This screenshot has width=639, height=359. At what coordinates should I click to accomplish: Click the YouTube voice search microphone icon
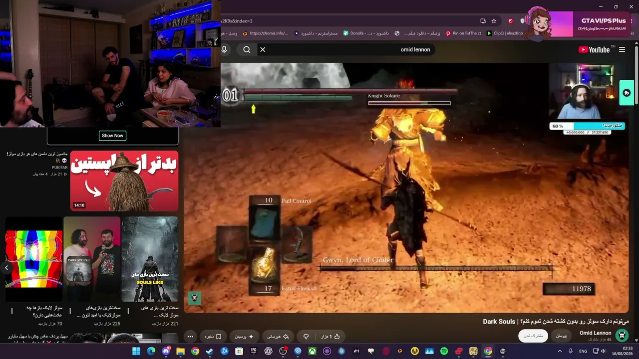pos(224,49)
